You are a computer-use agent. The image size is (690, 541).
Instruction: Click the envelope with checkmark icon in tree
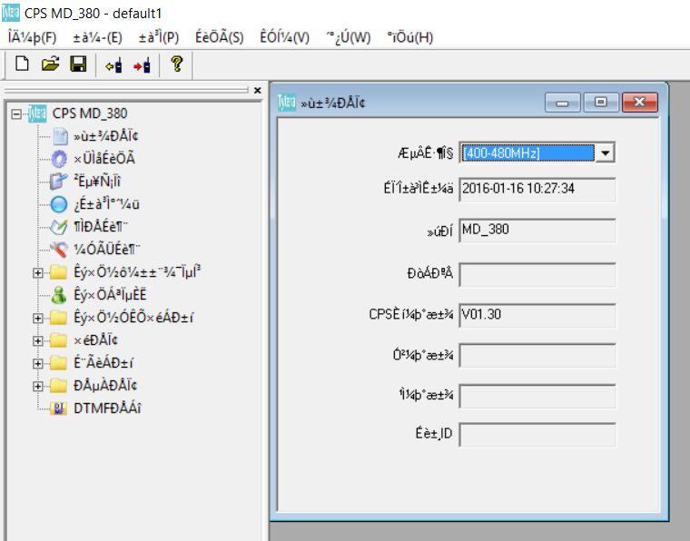click(x=58, y=227)
